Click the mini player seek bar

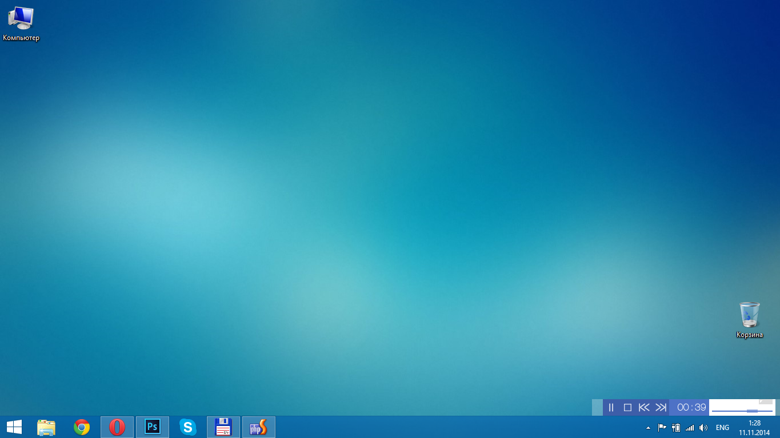coord(742,411)
